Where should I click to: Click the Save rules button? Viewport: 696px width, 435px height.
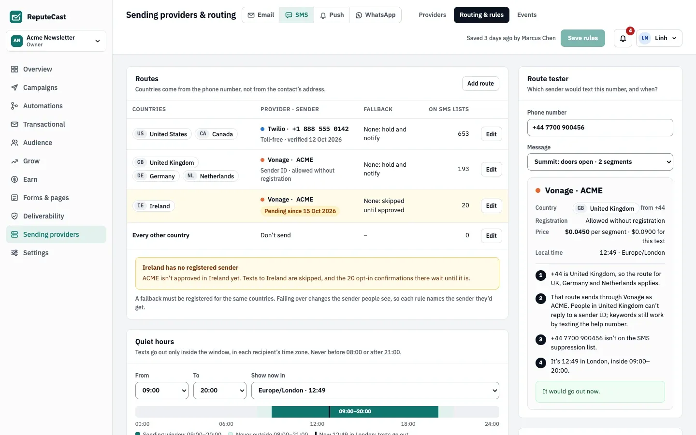click(583, 38)
